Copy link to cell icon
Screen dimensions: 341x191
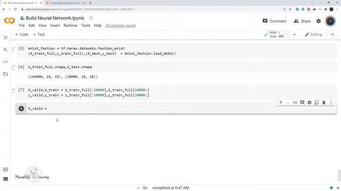[x=295, y=102]
